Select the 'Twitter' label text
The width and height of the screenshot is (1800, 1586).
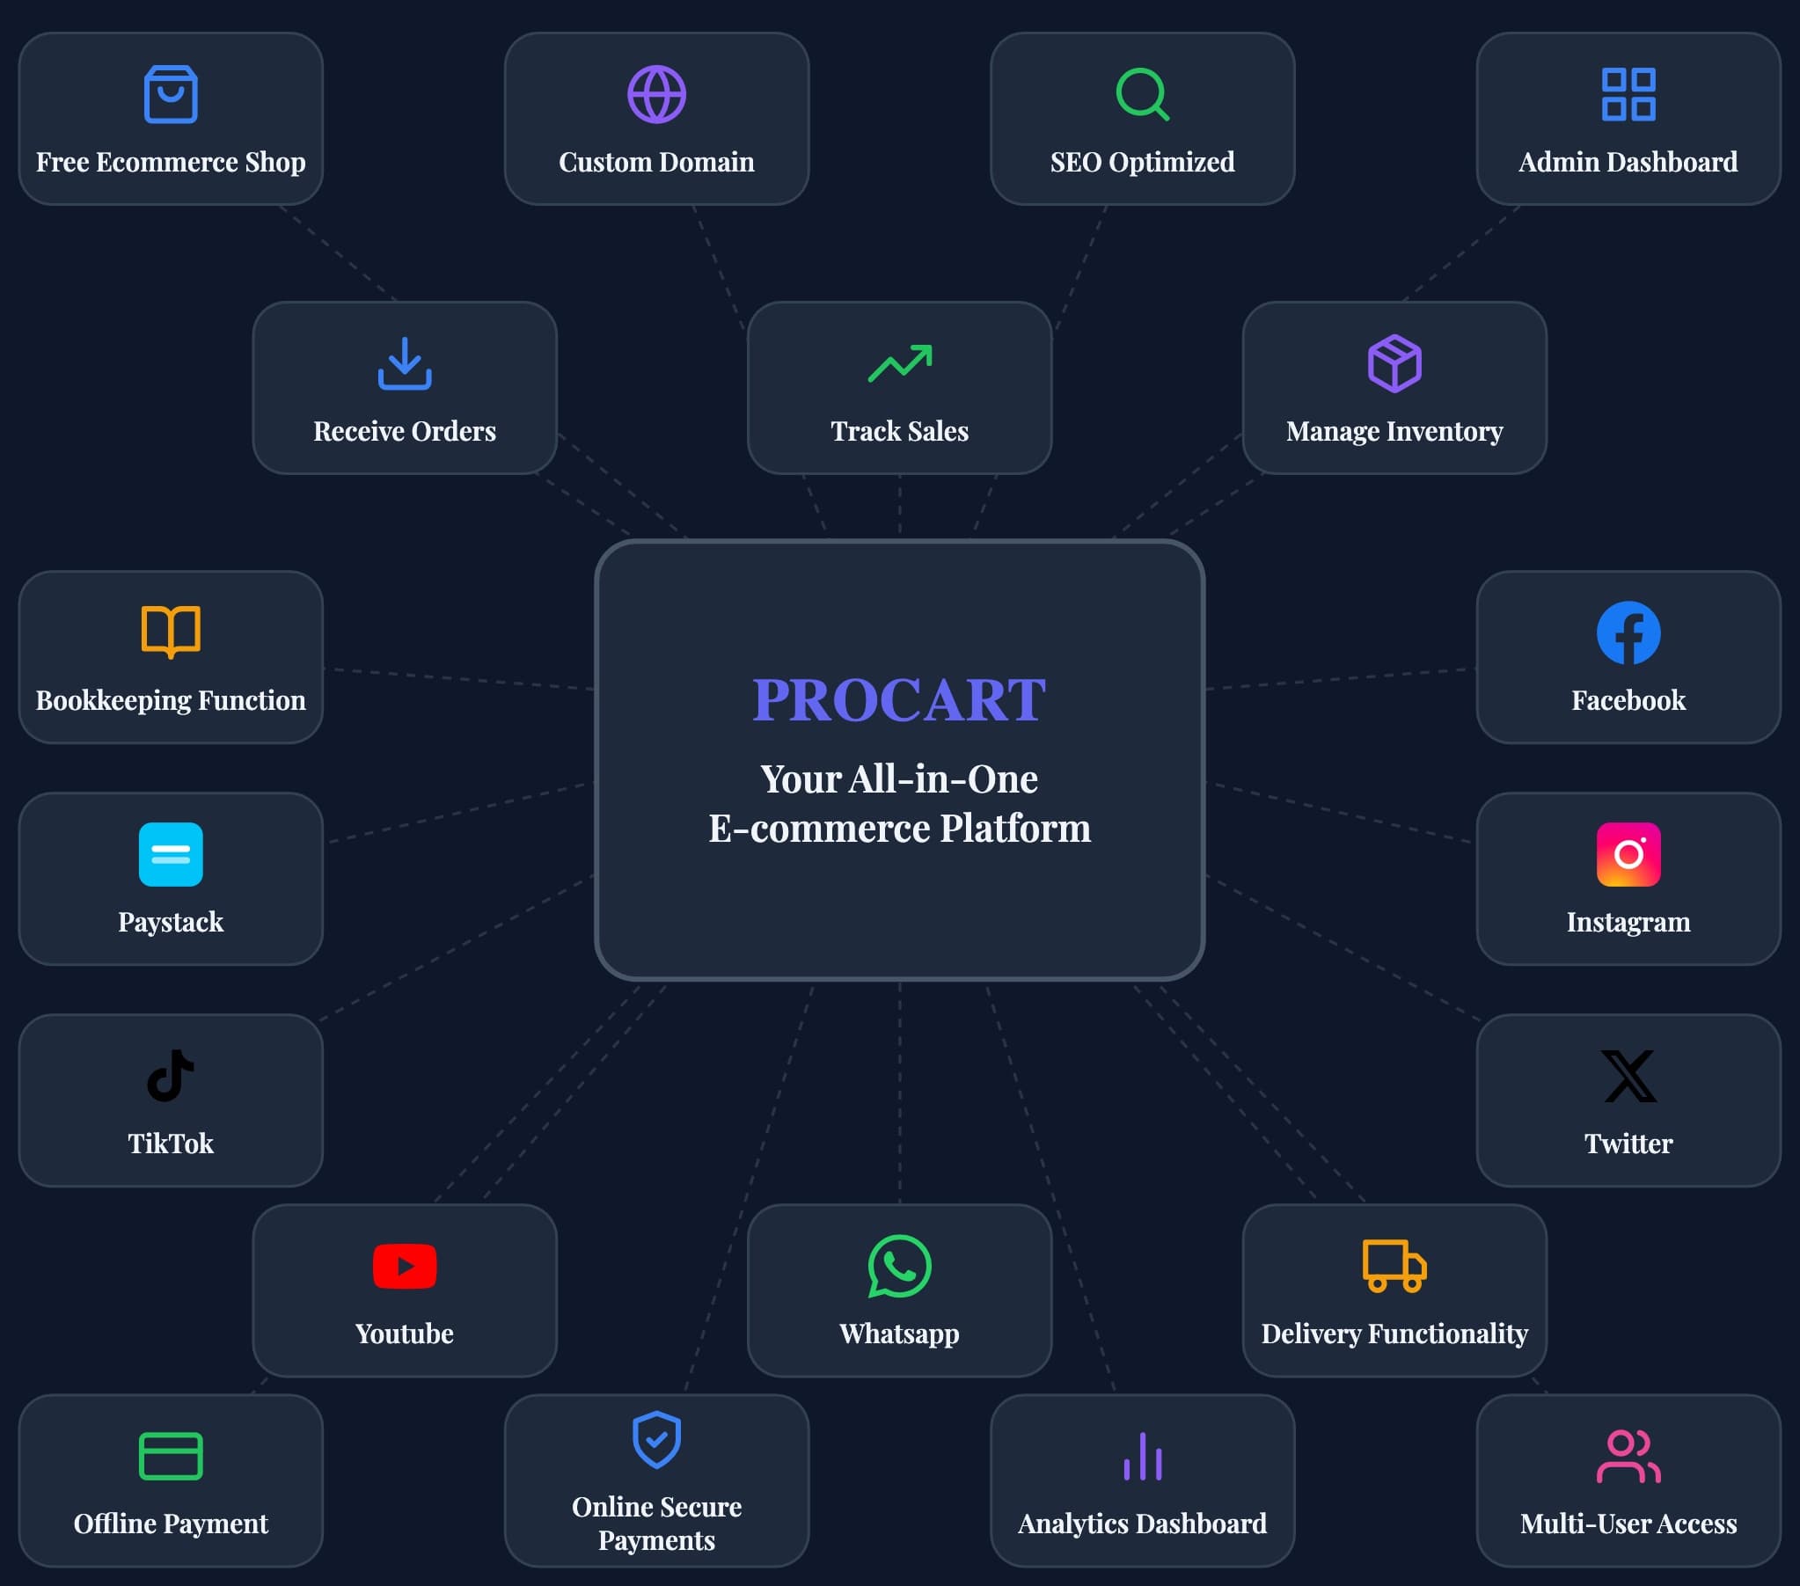(1628, 1143)
